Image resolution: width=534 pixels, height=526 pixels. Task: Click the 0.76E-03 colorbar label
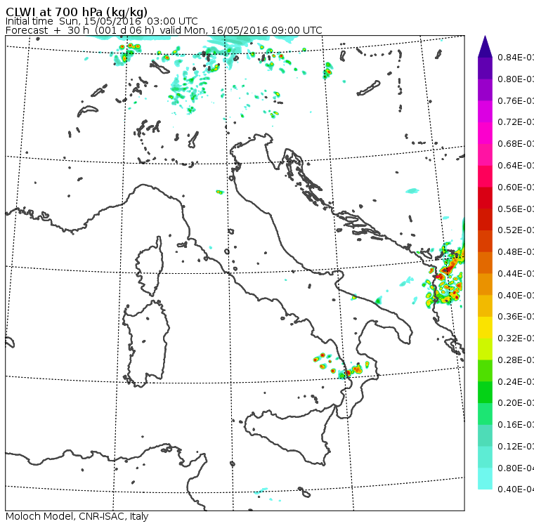point(515,100)
